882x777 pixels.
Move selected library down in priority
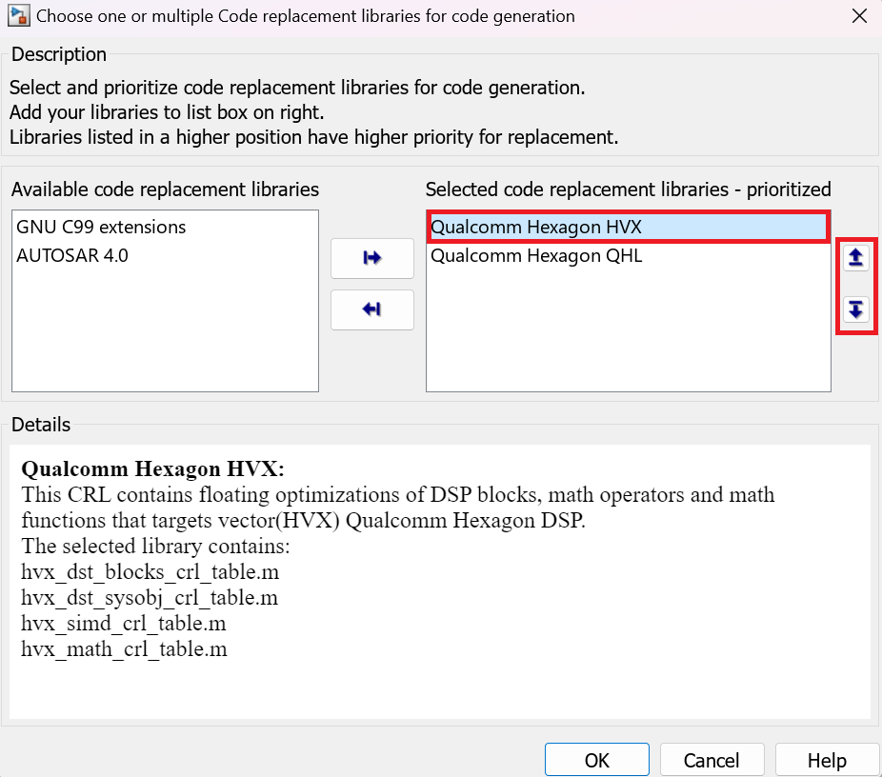[x=856, y=309]
